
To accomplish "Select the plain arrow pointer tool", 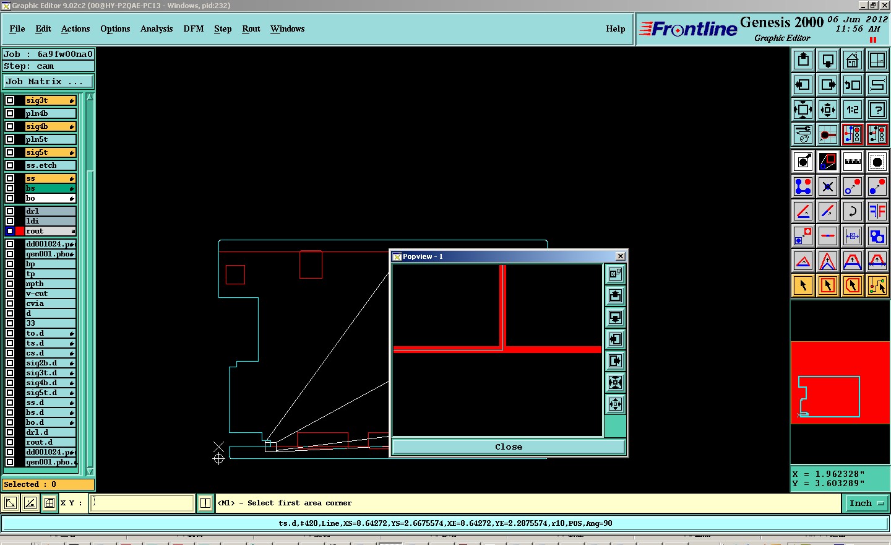I will 803,286.
